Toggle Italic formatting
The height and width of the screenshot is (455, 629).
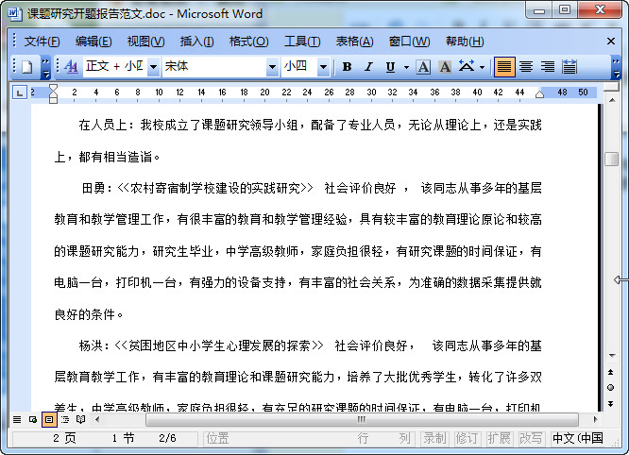(368, 66)
